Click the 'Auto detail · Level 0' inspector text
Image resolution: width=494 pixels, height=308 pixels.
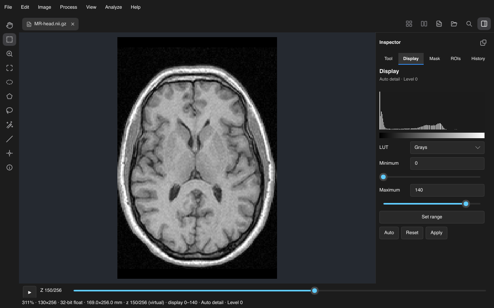(x=398, y=79)
